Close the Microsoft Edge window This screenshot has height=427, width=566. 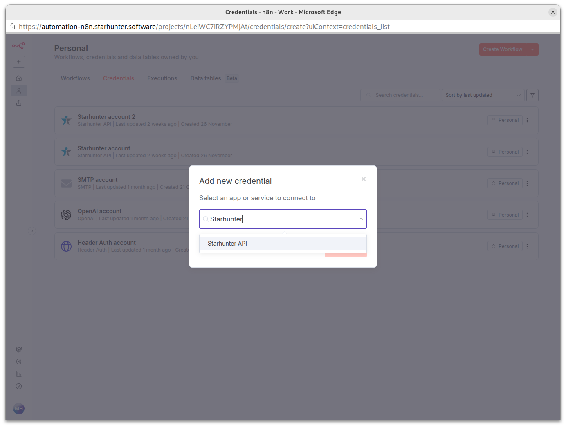(553, 12)
